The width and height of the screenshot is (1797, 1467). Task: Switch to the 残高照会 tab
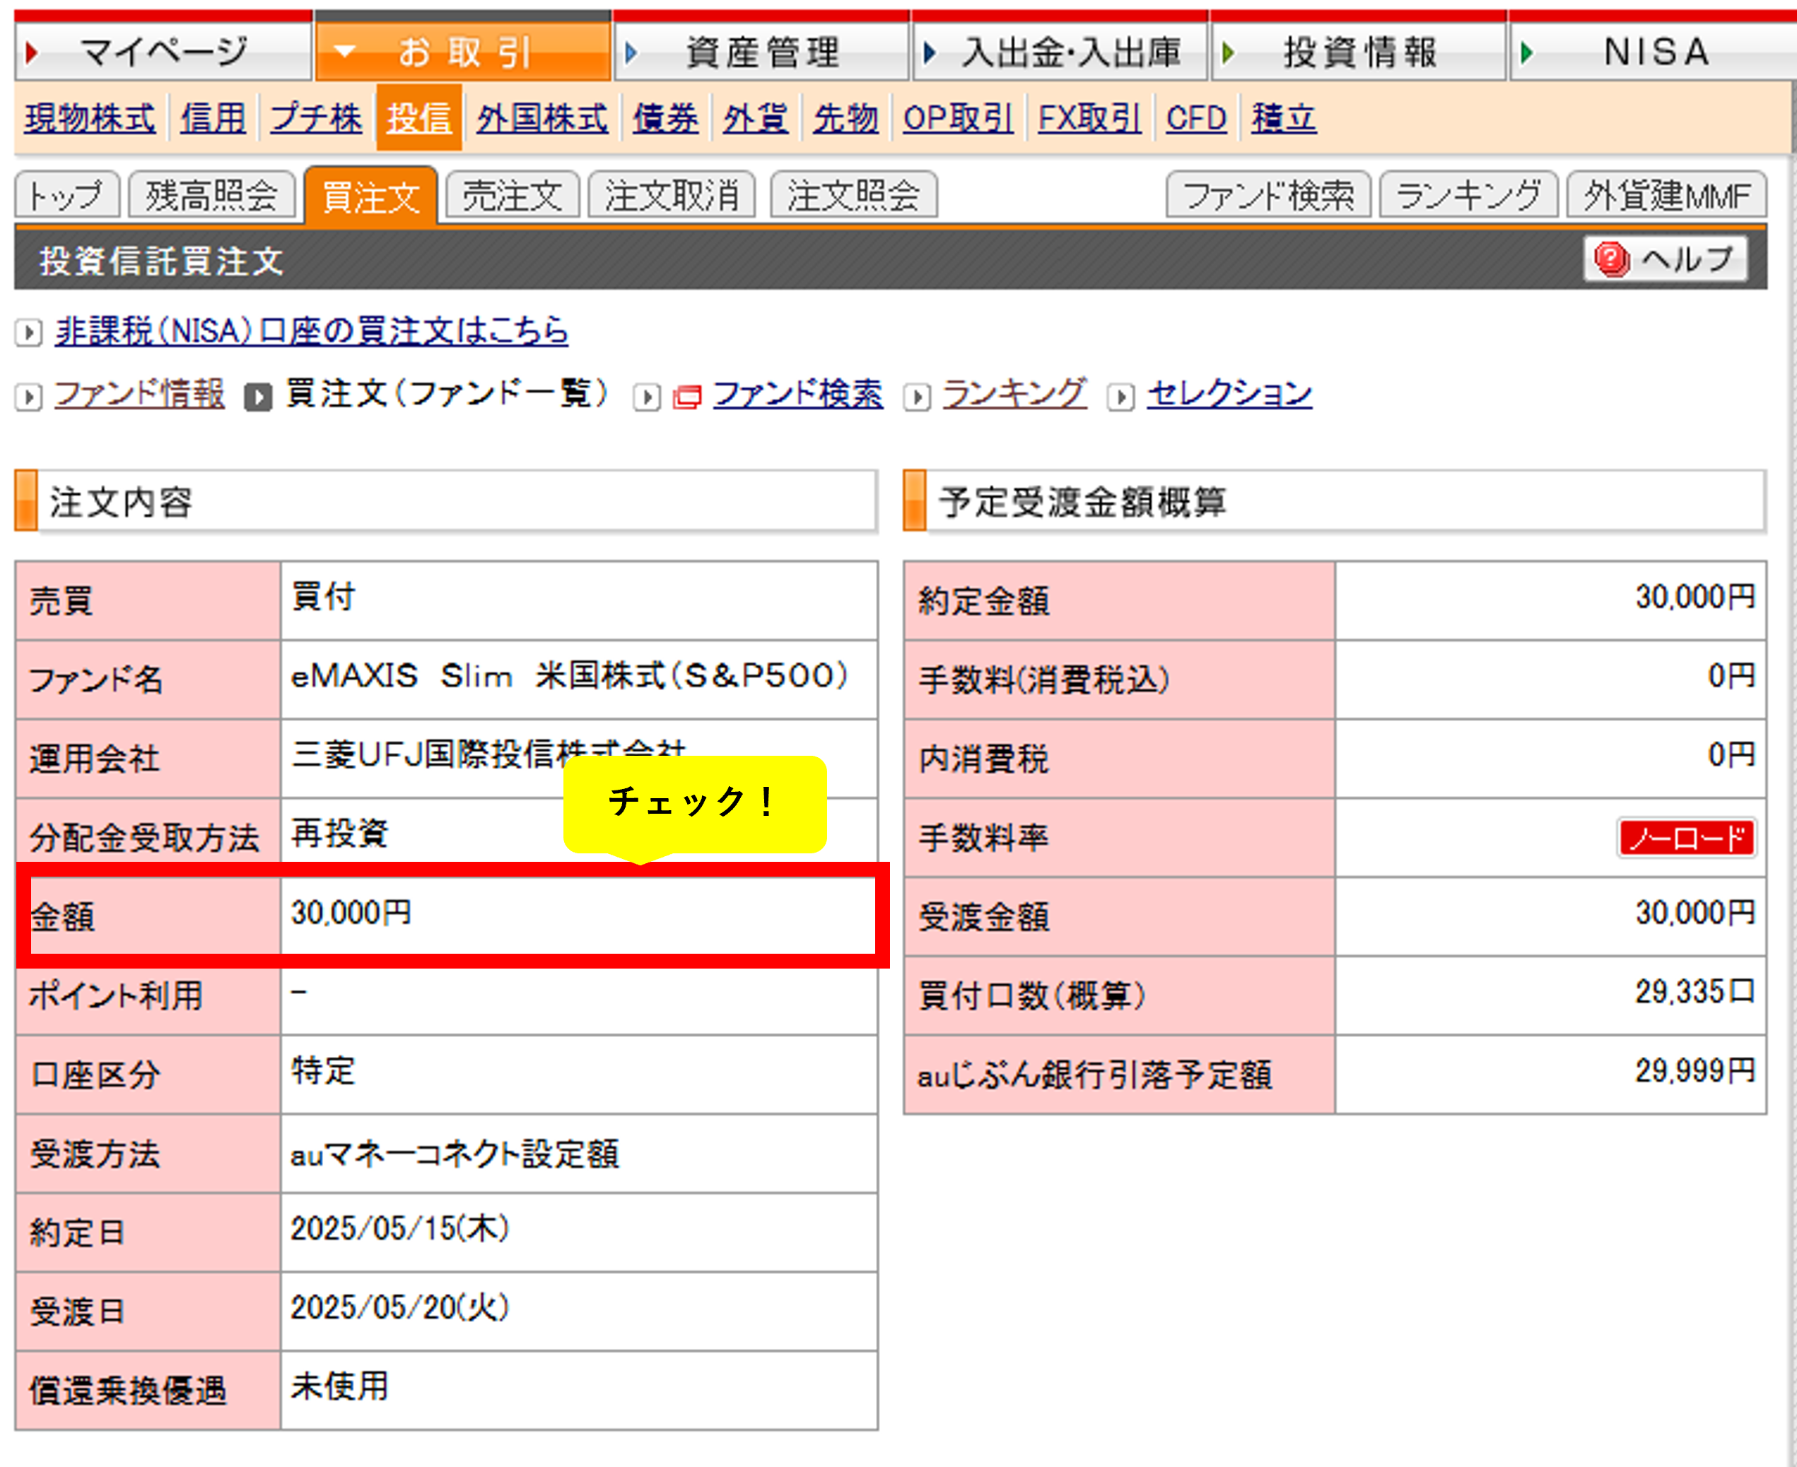(x=212, y=195)
